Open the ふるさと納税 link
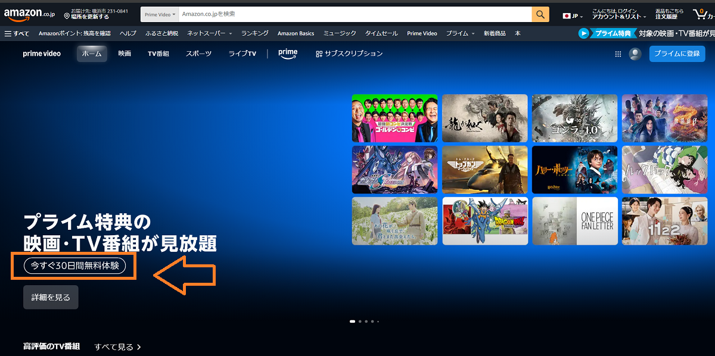Screen dimensions: 715x356 click(161, 33)
